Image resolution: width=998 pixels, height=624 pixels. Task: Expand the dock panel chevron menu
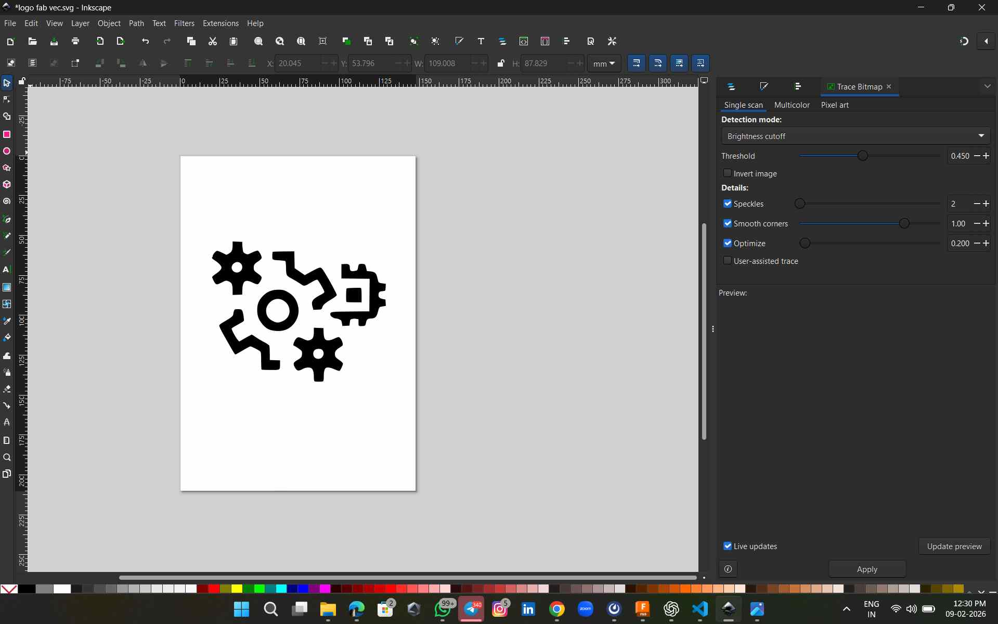coord(987,86)
